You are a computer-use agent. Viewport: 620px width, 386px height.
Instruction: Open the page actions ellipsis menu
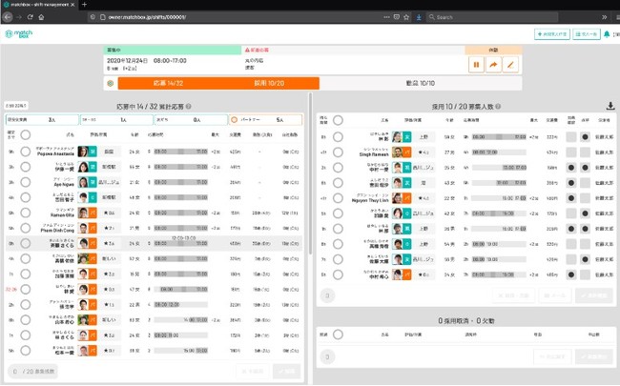[x=386, y=17]
